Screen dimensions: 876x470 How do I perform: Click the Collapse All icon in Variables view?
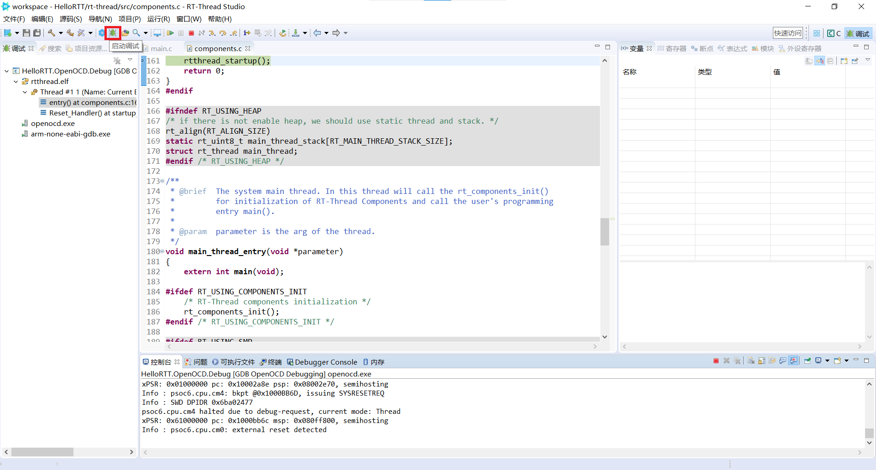[830, 61]
